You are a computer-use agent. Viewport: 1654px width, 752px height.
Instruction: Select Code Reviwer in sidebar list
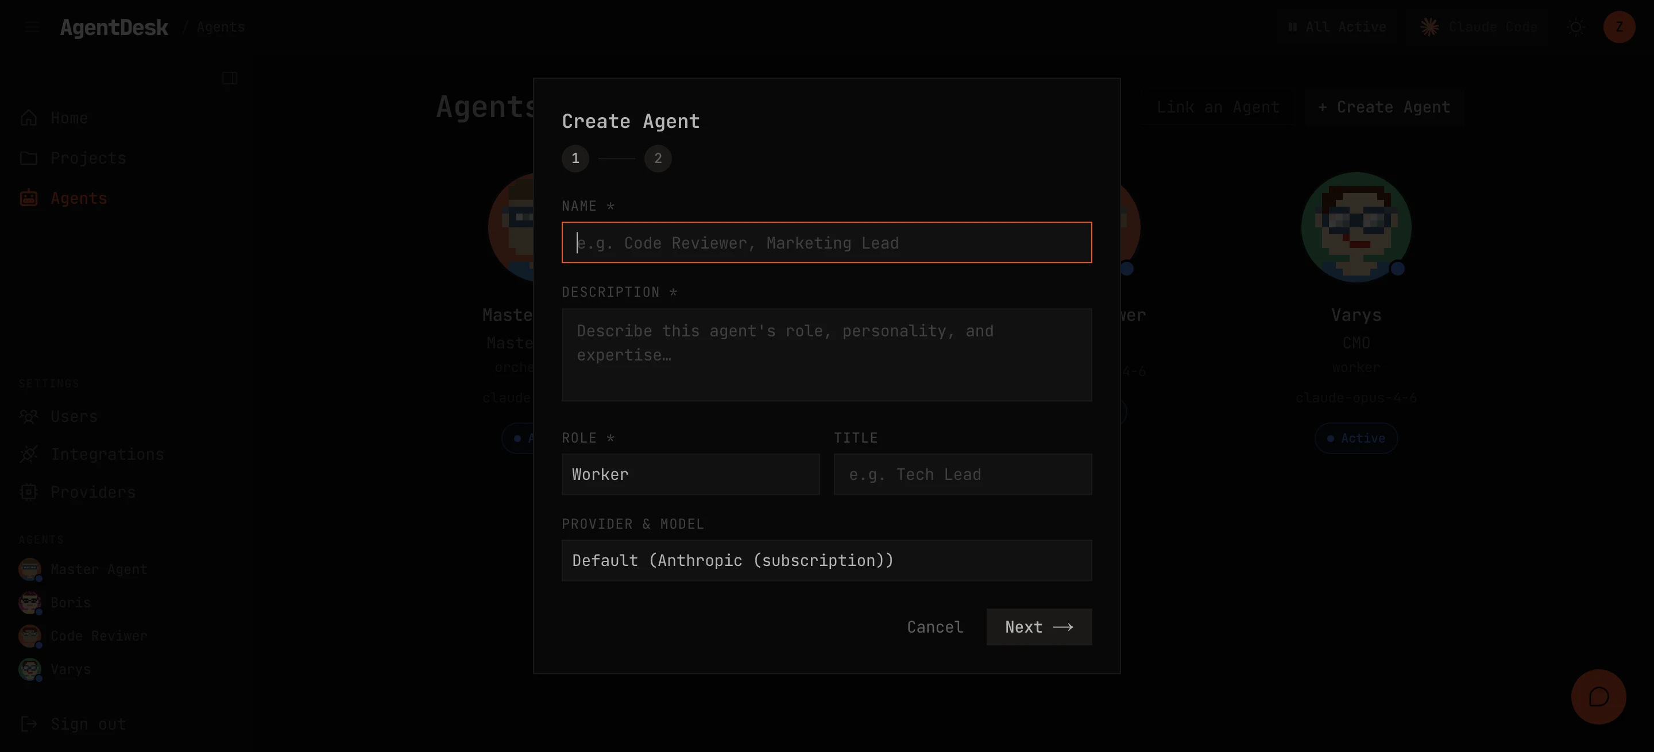99,636
